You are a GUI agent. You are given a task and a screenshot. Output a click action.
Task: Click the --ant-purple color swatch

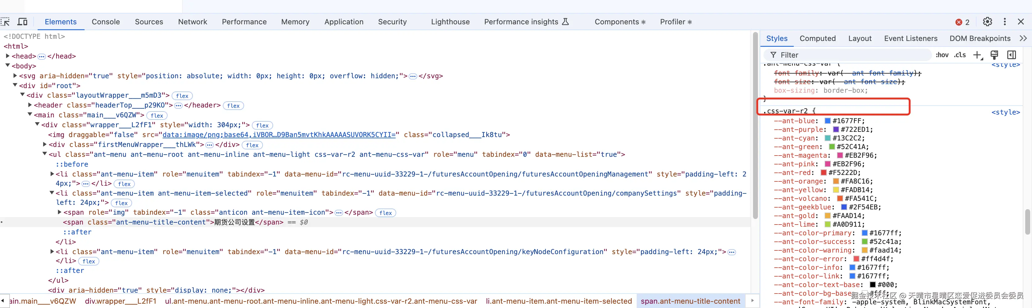(x=836, y=130)
